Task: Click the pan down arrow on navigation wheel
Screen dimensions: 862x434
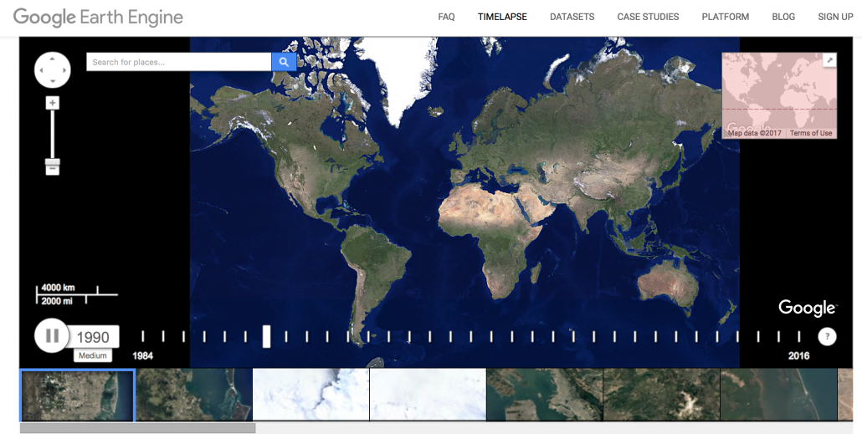Action: (52, 81)
